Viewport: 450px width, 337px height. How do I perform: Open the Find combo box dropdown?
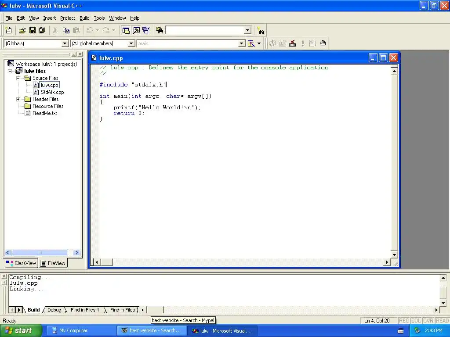click(x=248, y=30)
